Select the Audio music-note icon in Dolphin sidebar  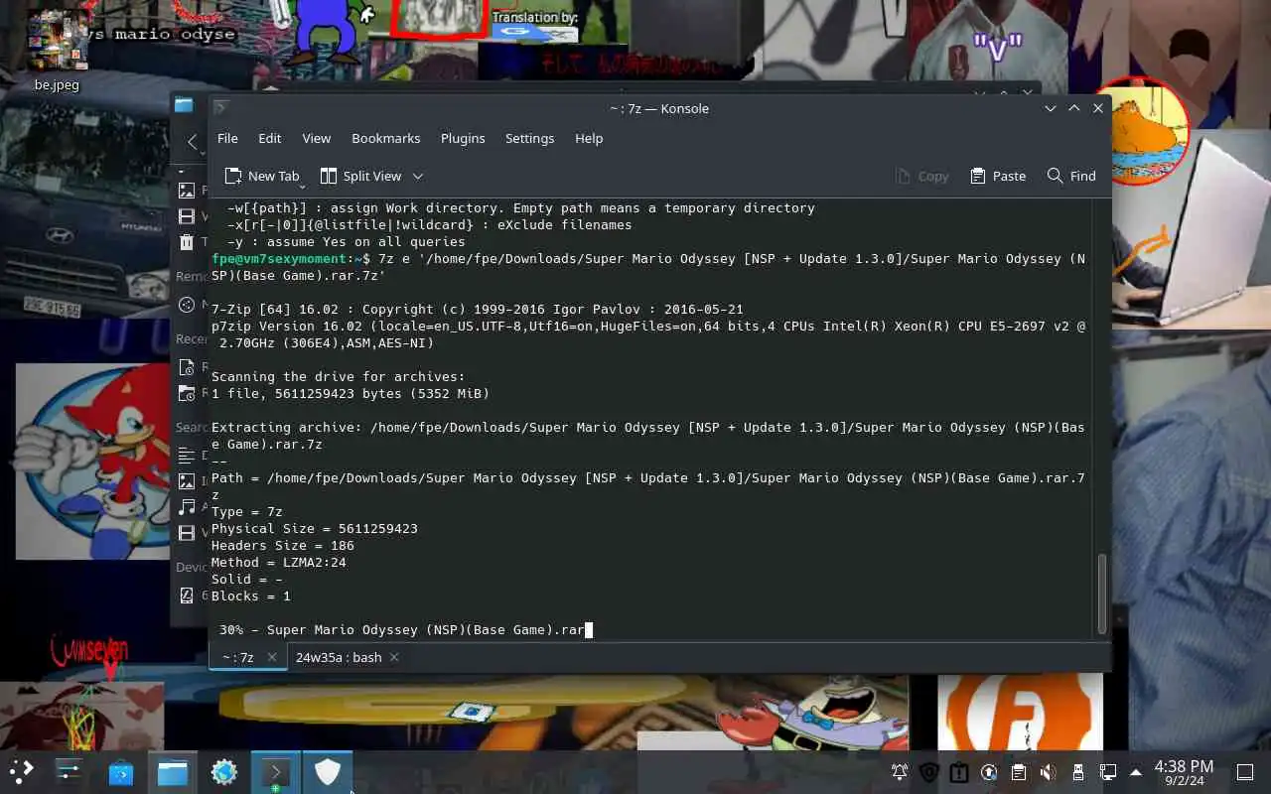point(187,506)
